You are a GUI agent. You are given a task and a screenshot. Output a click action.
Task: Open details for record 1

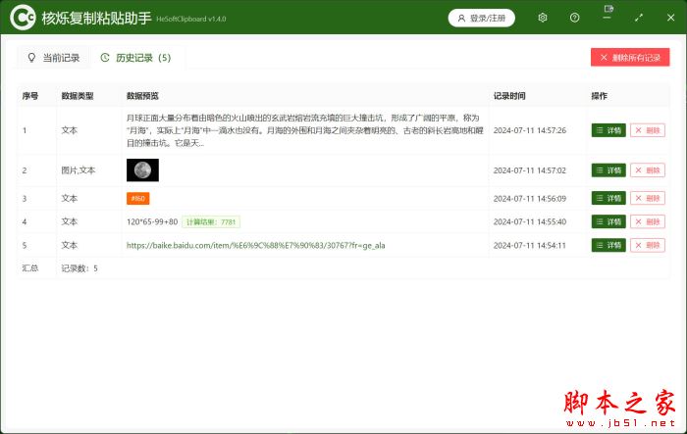(x=608, y=130)
